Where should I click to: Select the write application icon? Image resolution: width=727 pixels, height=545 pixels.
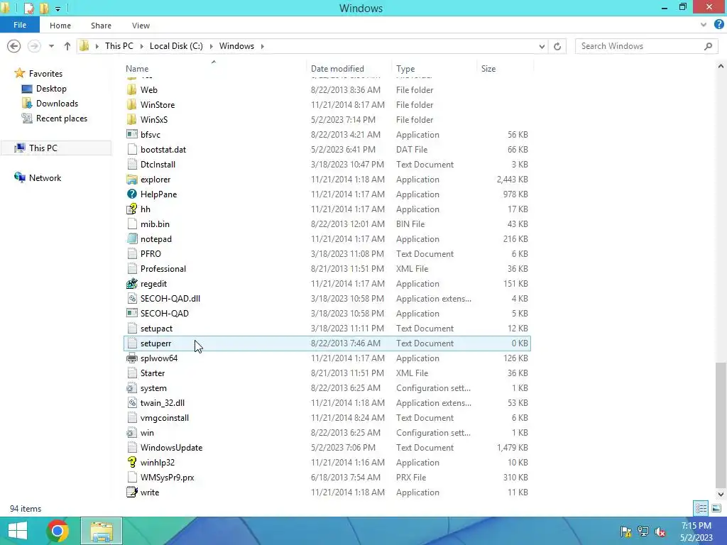pos(131,492)
